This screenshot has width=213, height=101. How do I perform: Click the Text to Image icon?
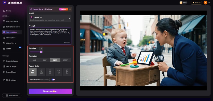(x=4, y=67)
